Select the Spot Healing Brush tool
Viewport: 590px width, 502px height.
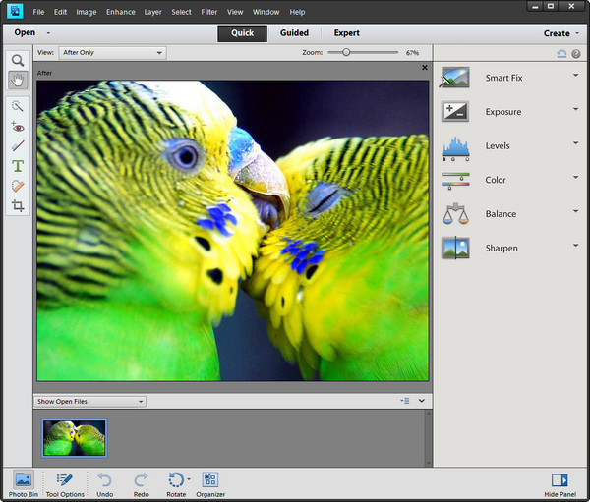click(18, 186)
